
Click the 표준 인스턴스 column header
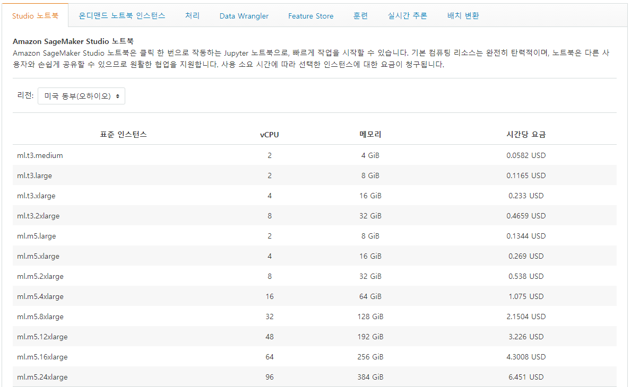pyautogui.click(x=124, y=134)
